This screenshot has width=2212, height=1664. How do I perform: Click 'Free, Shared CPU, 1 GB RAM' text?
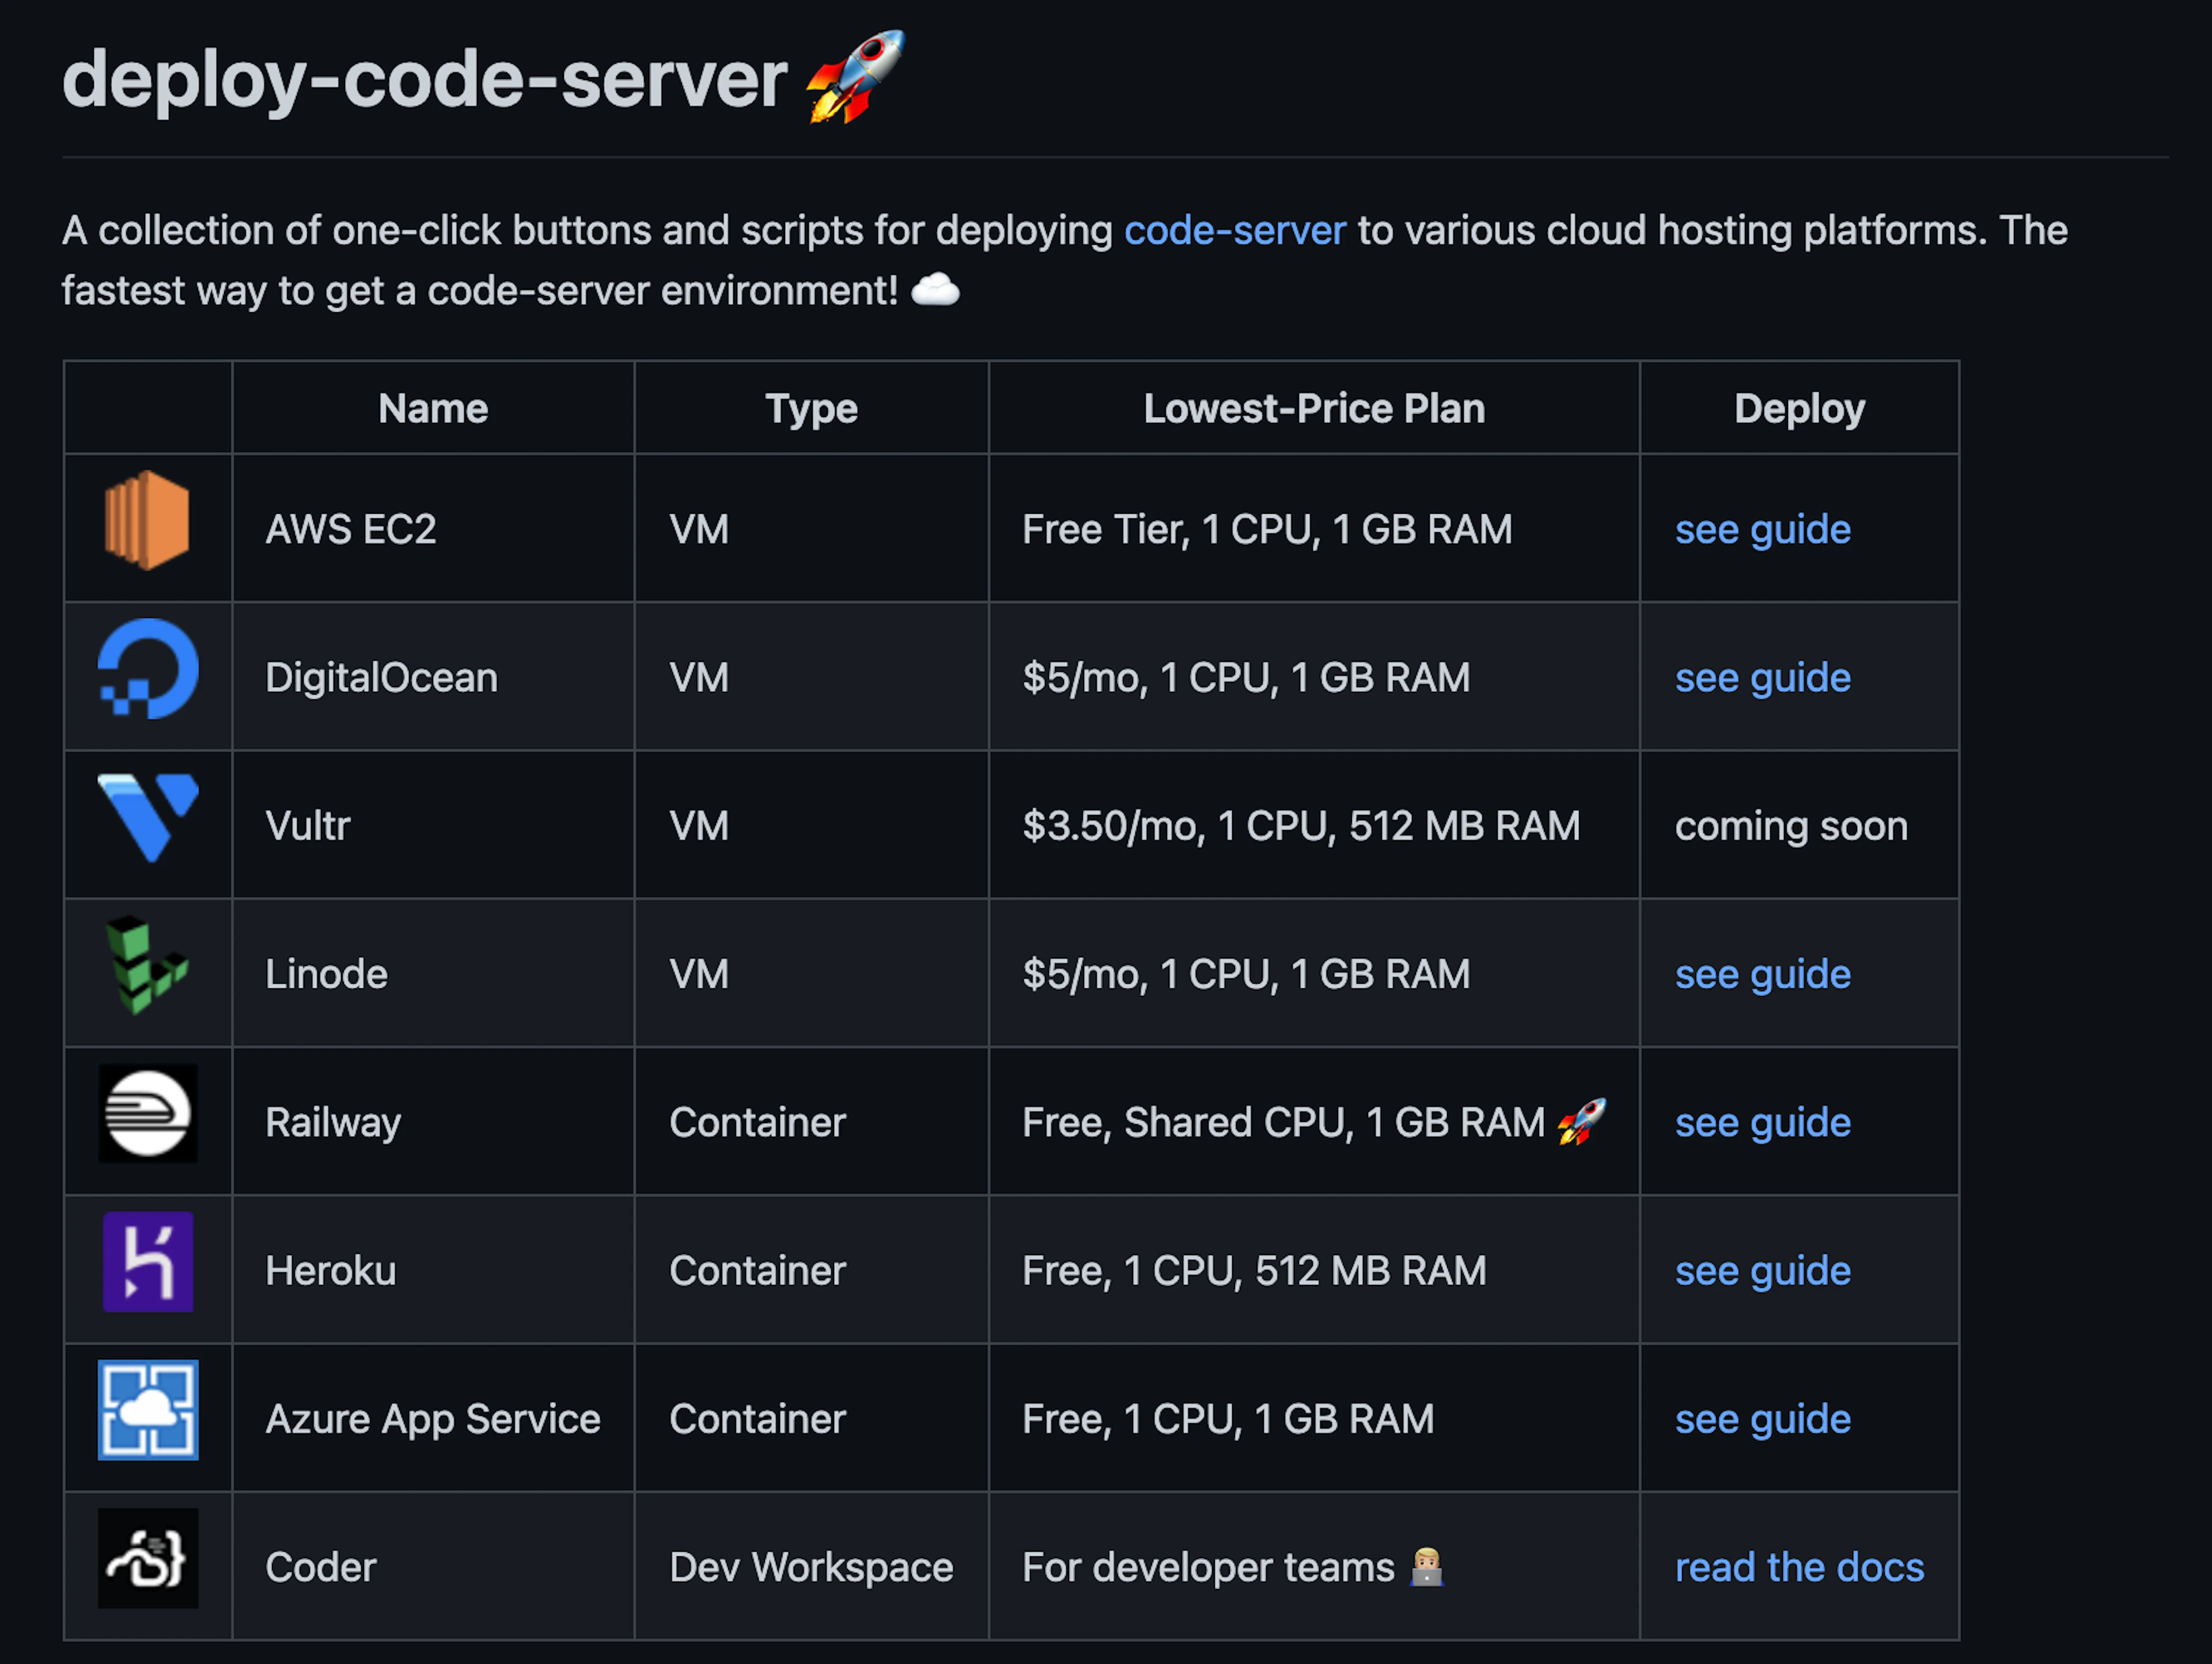[x=1284, y=1122]
